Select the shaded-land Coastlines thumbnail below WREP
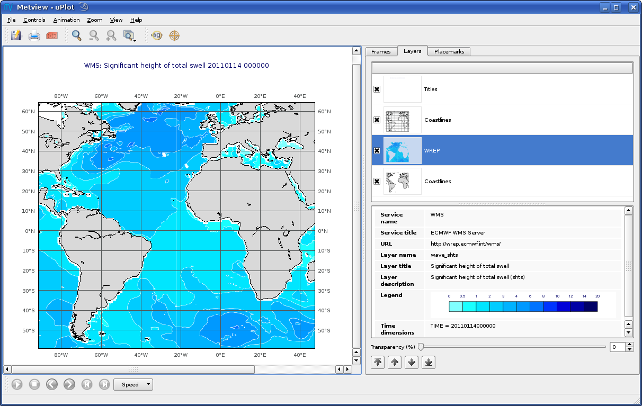 [403, 181]
